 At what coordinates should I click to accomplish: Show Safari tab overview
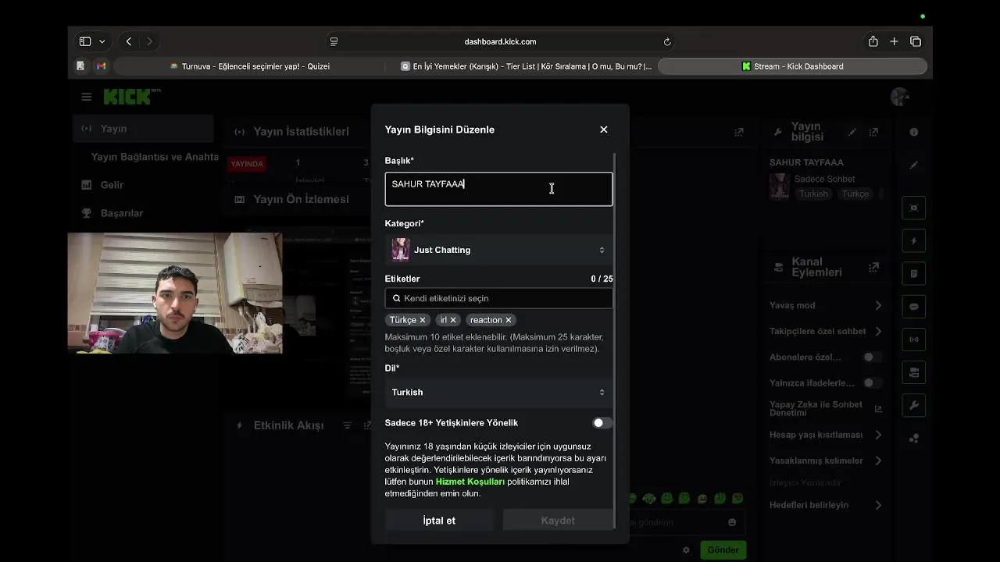pos(916,41)
